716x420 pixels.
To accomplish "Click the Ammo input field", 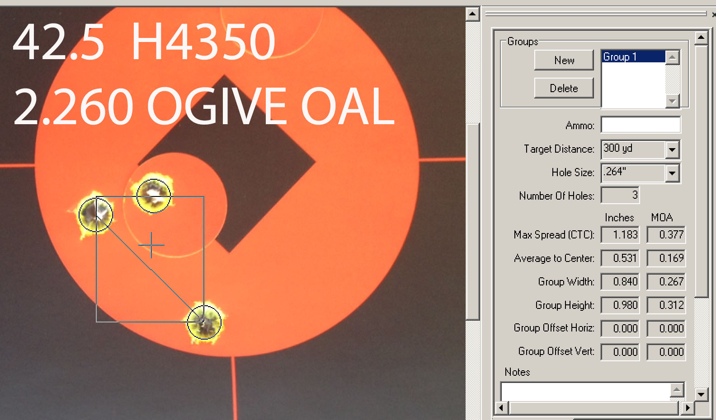I will click(641, 125).
